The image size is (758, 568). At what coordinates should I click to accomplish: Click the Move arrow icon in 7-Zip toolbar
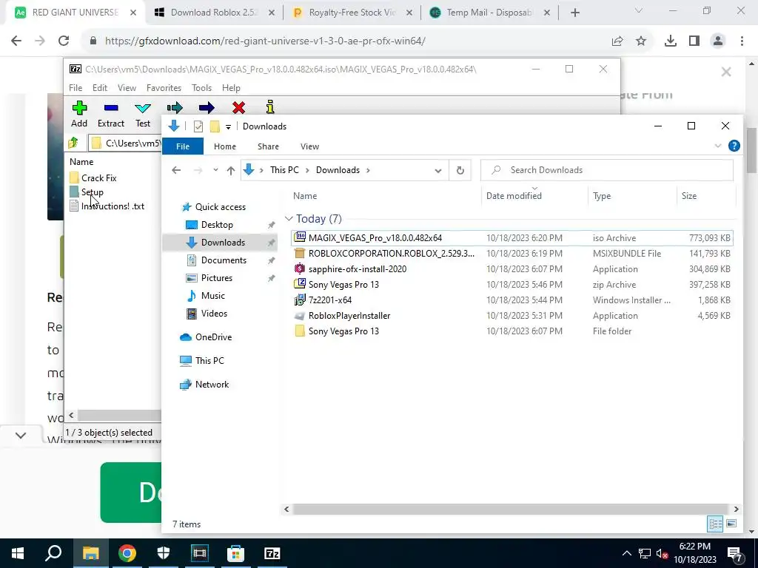pos(207,108)
